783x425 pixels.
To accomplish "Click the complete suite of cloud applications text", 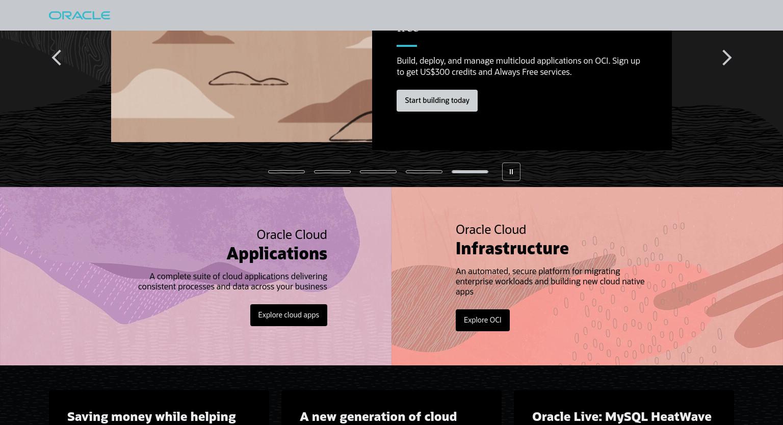I will click(232, 281).
